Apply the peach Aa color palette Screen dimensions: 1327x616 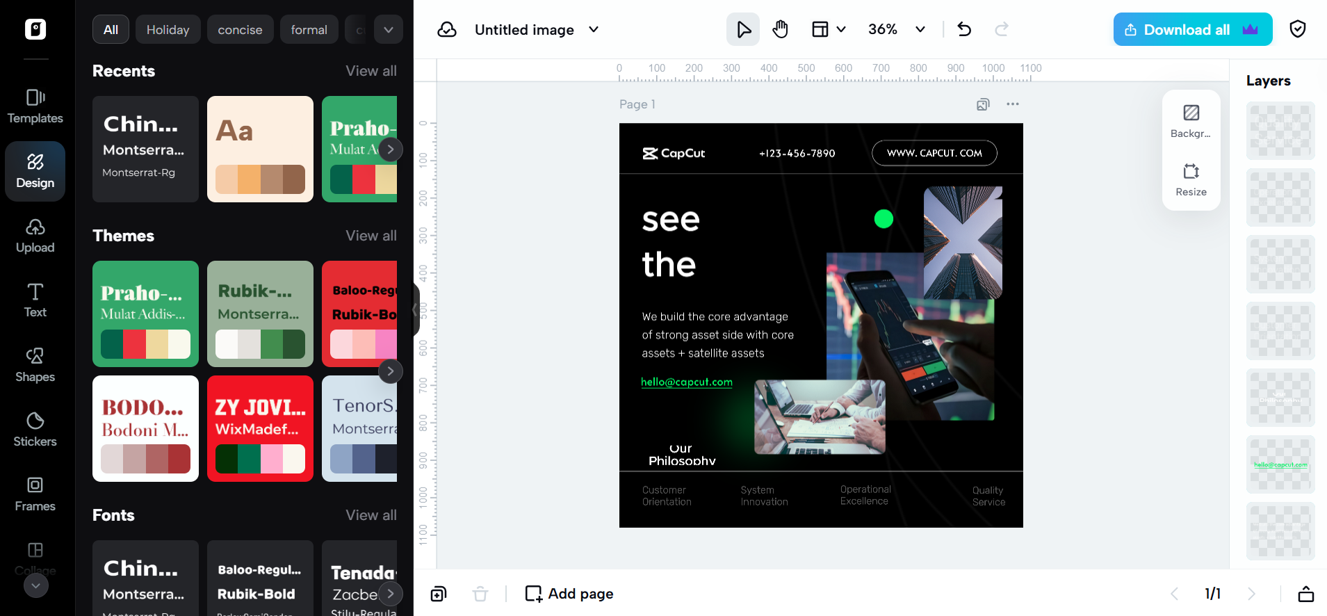260,149
